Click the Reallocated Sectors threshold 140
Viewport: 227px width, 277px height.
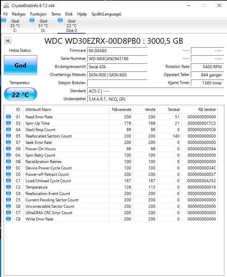point(176,136)
